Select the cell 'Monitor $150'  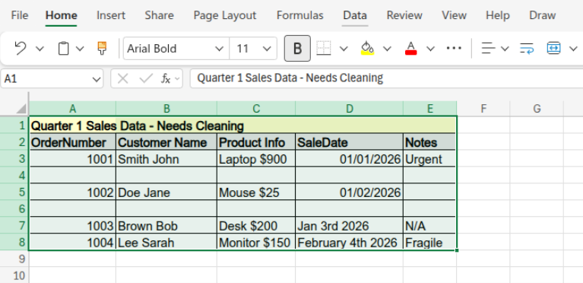click(256, 243)
